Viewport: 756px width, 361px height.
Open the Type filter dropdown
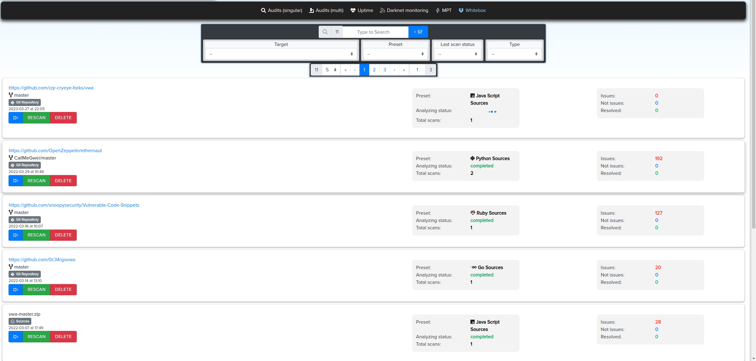(x=514, y=54)
